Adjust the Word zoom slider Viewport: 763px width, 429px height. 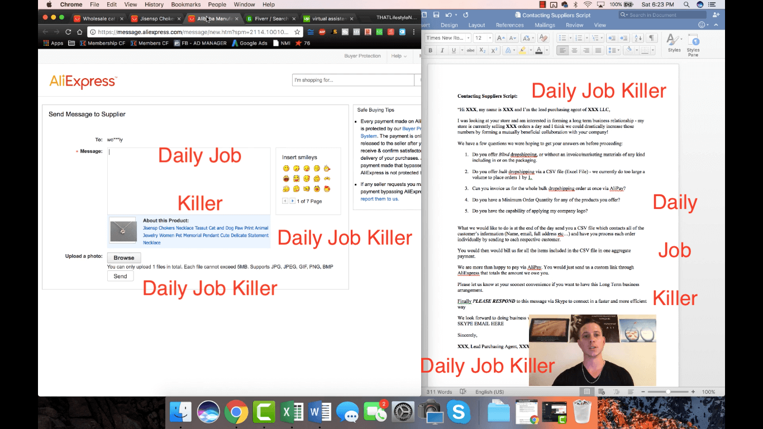click(669, 392)
